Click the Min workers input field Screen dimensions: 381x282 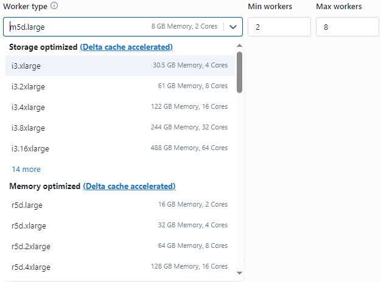[x=279, y=27]
